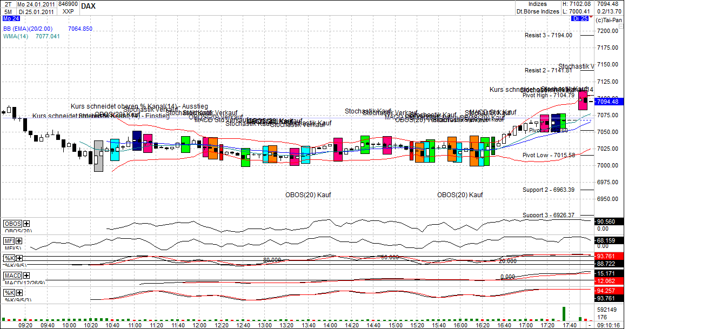Select the WMA(14) legend entry
The height and width of the screenshot is (329, 715).
click(x=16, y=37)
